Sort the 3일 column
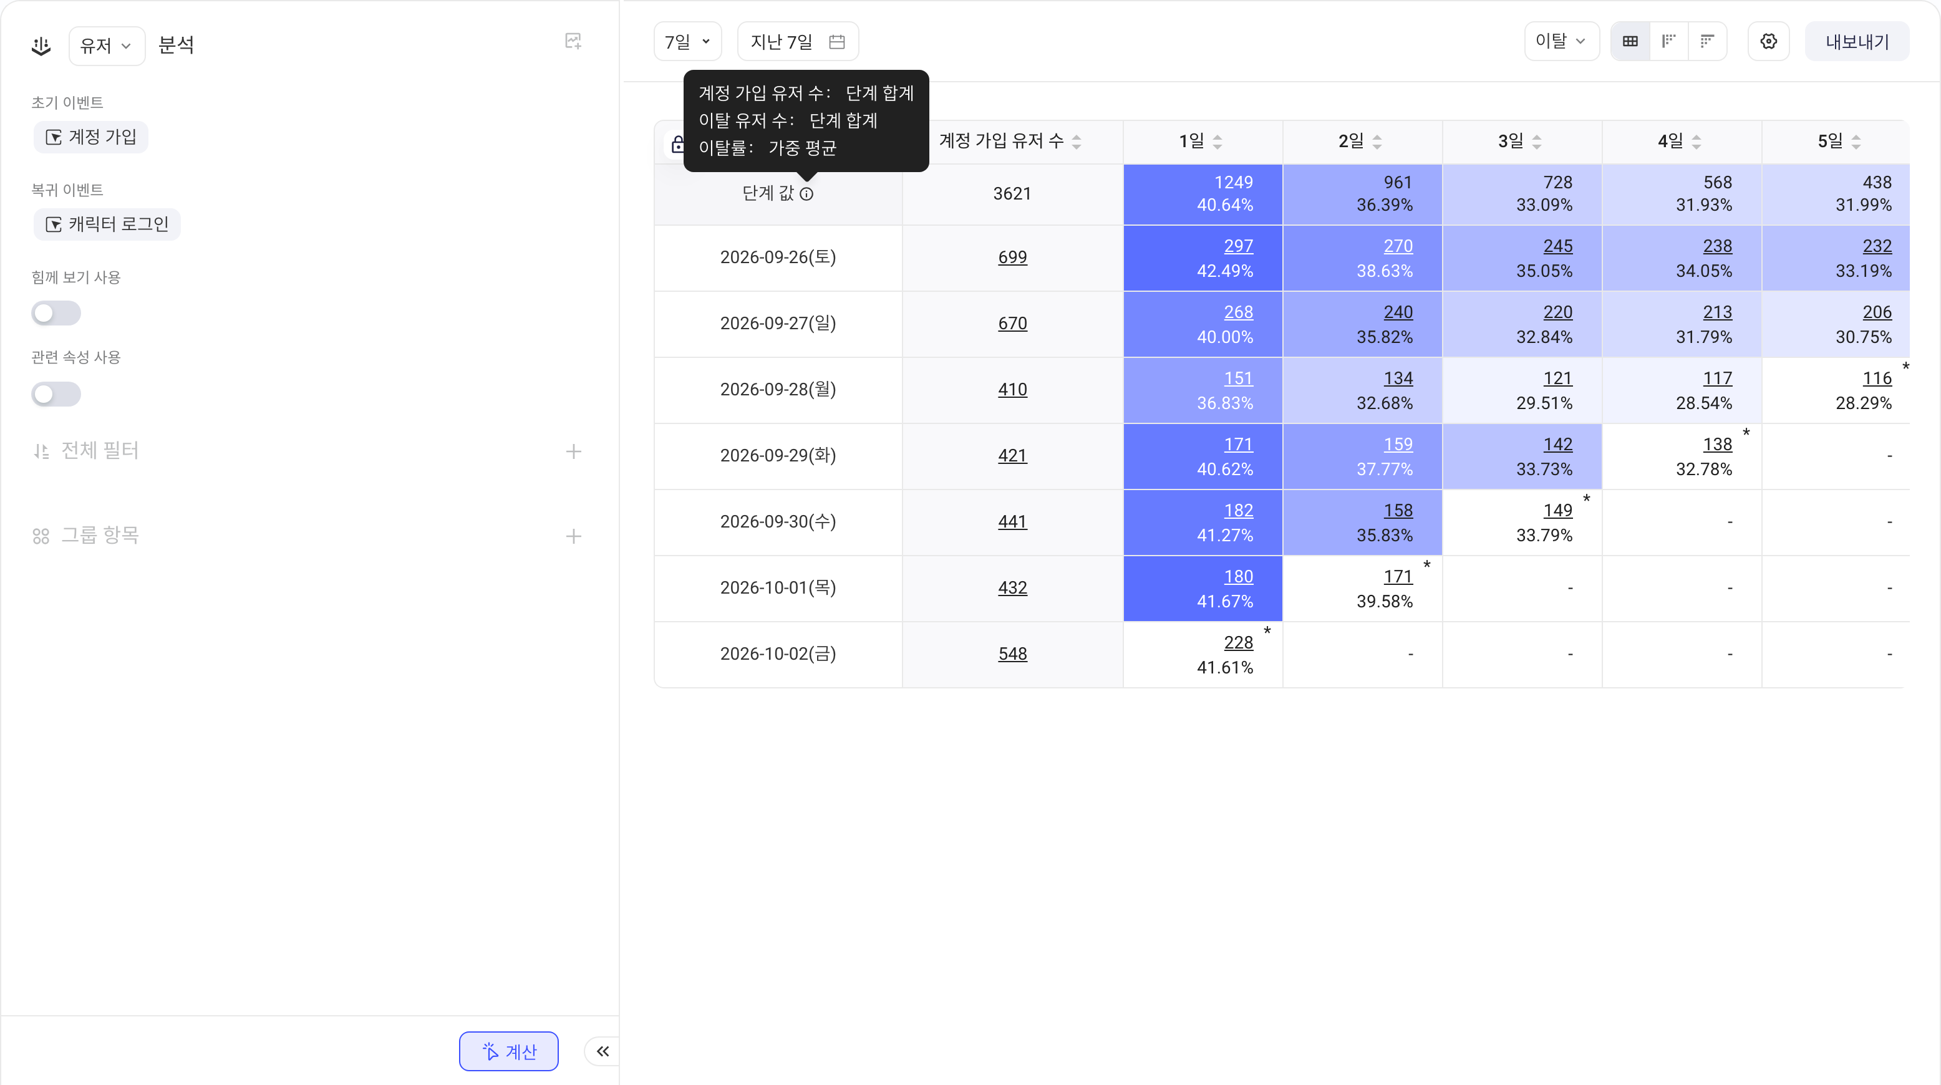Screen dimensions: 1941x1085 coord(1536,142)
